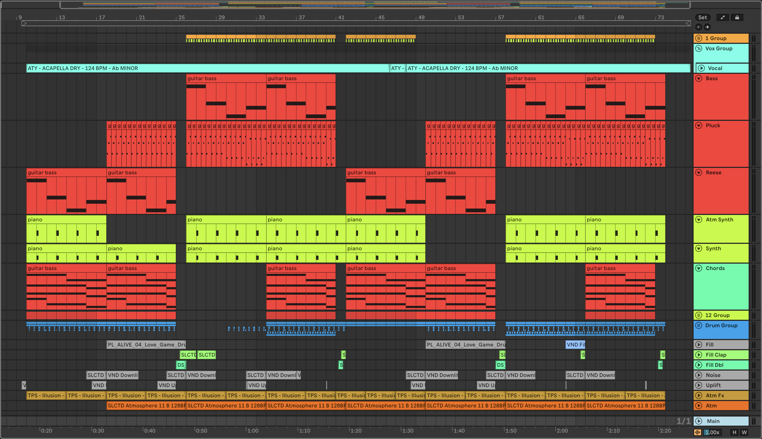The height and width of the screenshot is (439, 762).
Task: Click the Fill Clap track icon
Action: [698, 355]
